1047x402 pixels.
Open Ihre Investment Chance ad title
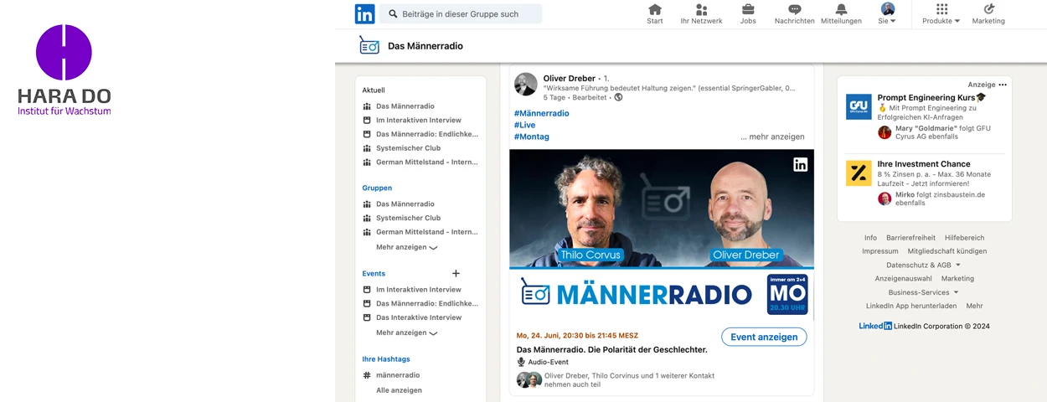pyautogui.click(x=924, y=164)
